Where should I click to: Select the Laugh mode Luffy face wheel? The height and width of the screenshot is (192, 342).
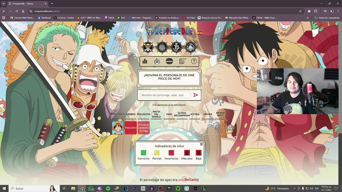[191, 47]
